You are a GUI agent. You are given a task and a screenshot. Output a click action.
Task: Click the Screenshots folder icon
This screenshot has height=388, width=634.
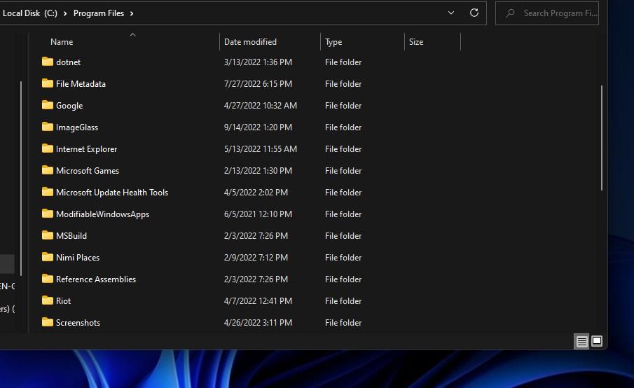click(x=48, y=322)
